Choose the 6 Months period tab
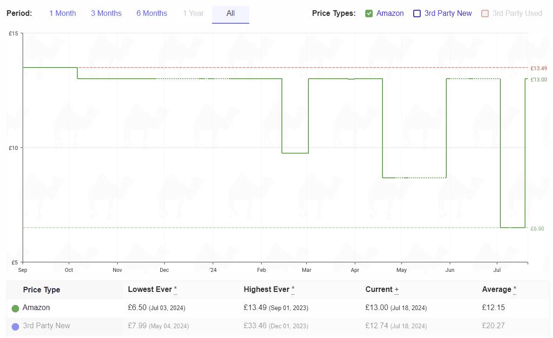This screenshot has width=553, height=338. coord(152,14)
